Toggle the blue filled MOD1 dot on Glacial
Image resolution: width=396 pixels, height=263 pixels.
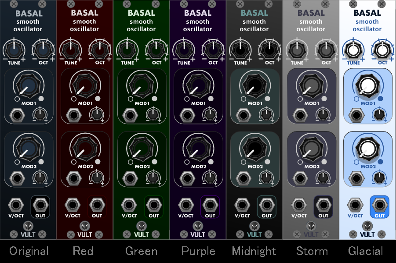point(380,99)
